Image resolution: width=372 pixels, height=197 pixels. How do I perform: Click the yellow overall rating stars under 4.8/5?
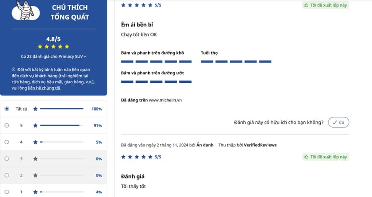click(x=53, y=47)
